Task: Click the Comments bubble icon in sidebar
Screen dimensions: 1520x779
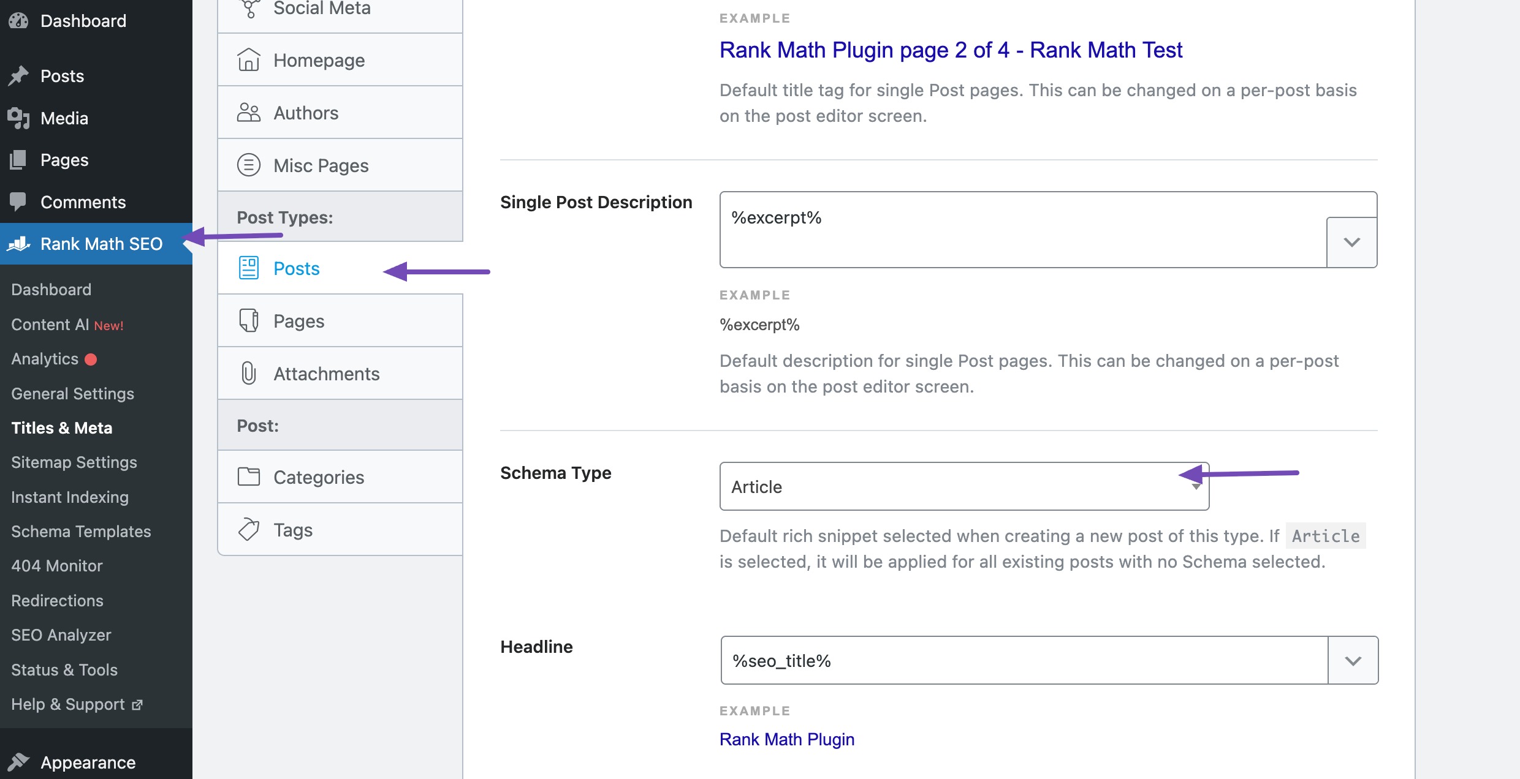Action: click(x=18, y=201)
